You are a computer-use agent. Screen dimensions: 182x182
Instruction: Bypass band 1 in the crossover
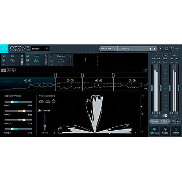[25, 80]
